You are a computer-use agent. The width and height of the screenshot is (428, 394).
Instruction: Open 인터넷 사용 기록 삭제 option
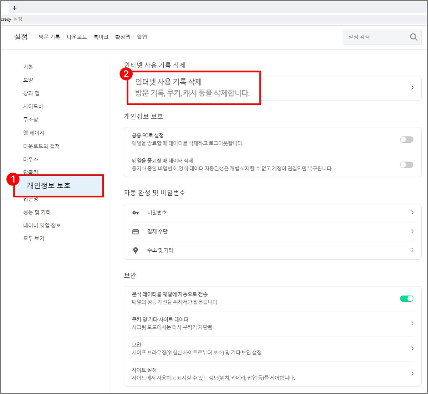pyautogui.click(x=193, y=87)
